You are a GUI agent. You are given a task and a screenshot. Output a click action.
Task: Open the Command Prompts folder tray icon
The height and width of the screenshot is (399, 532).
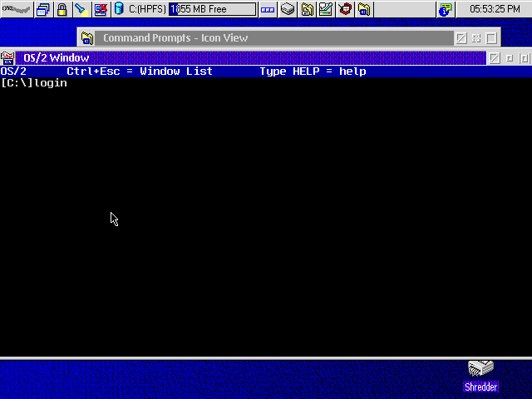(364, 9)
